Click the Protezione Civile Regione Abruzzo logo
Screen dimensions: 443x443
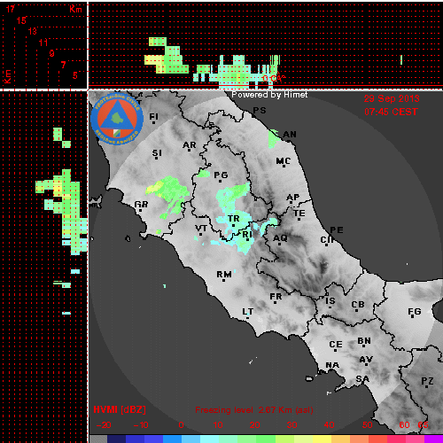tap(117, 120)
